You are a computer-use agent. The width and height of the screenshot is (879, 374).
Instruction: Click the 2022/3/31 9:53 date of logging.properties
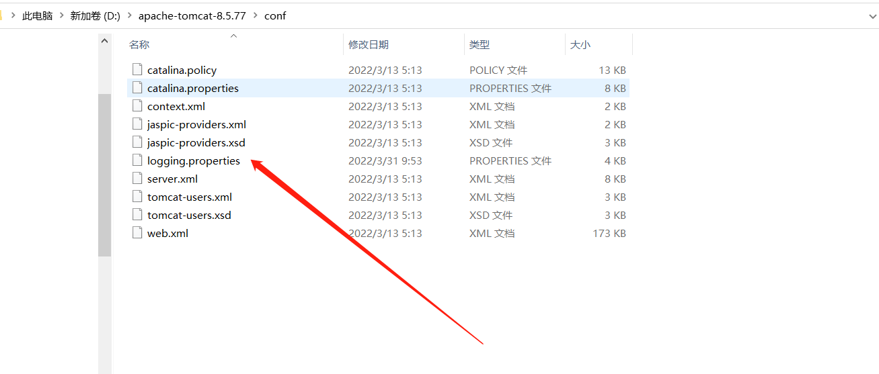385,160
